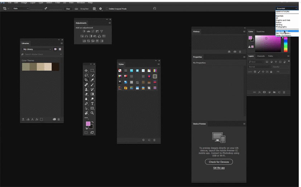The image size is (301, 187).
Task: Choose Photography from the workspace list
Action: point(281,27)
